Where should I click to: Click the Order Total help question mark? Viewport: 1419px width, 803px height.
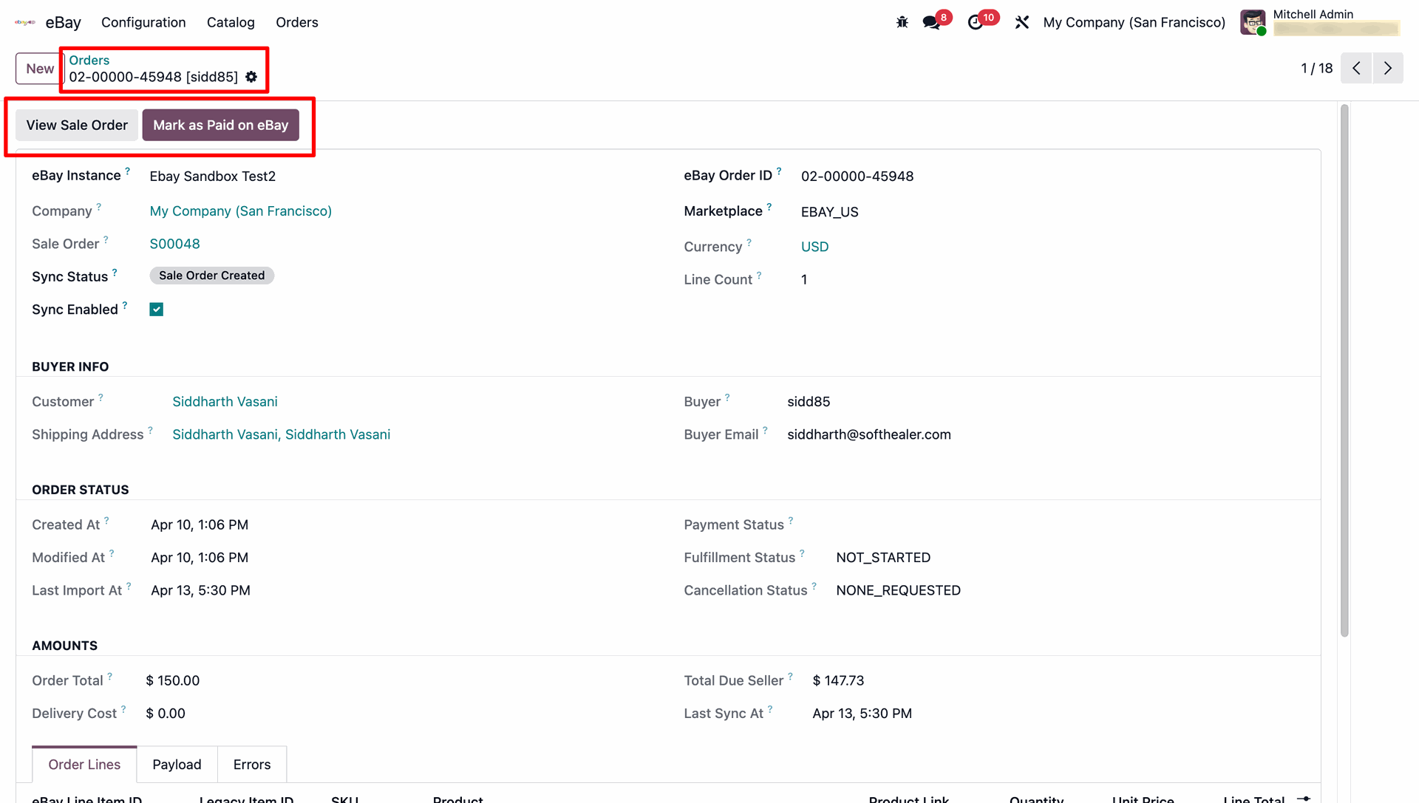[x=110, y=676]
